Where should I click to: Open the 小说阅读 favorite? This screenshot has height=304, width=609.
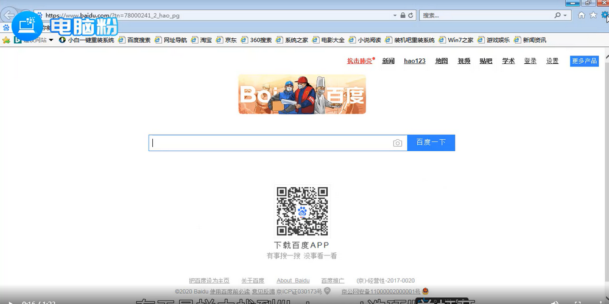pos(365,40)
